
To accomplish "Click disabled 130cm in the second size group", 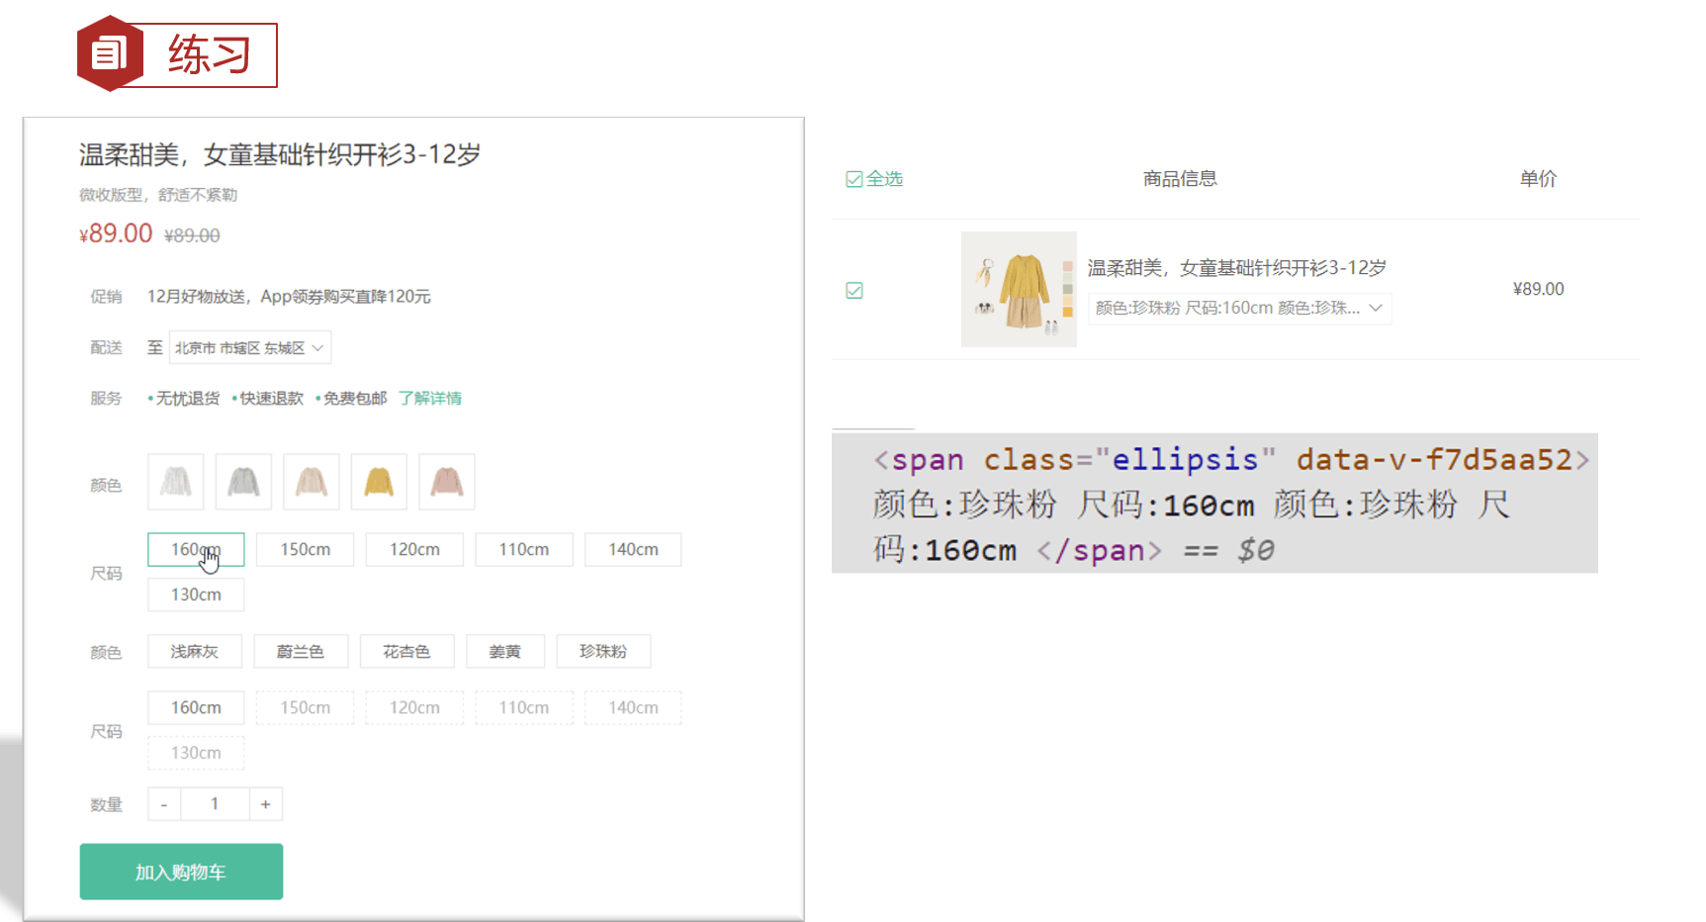I will pos(196,753).
